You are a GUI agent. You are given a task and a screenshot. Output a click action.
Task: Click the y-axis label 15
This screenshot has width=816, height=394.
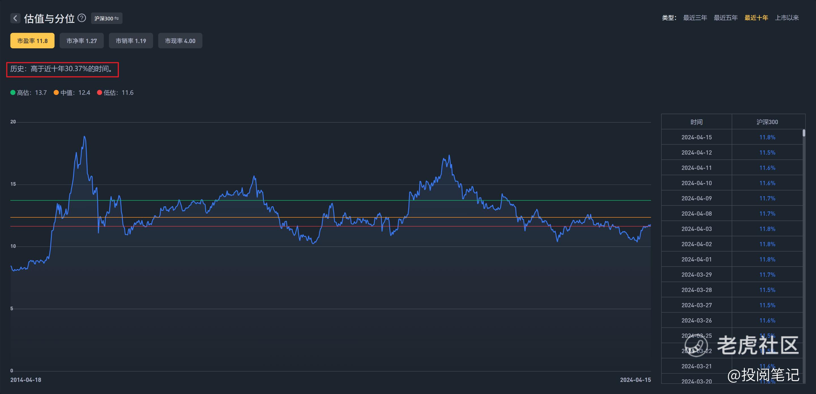pos(13,184)
